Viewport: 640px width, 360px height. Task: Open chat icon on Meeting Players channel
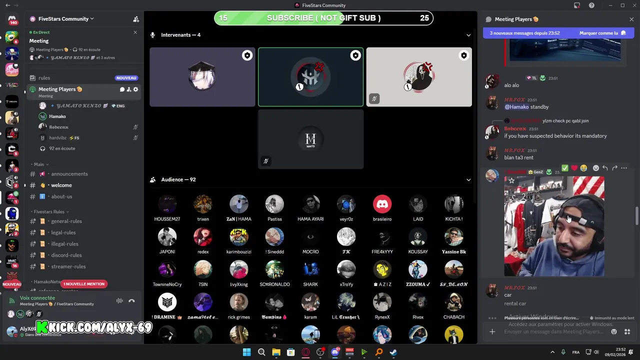122,89
